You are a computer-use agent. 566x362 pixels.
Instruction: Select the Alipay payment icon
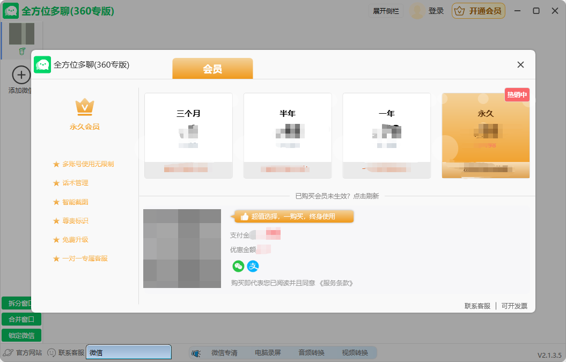[x=253, y=267]
